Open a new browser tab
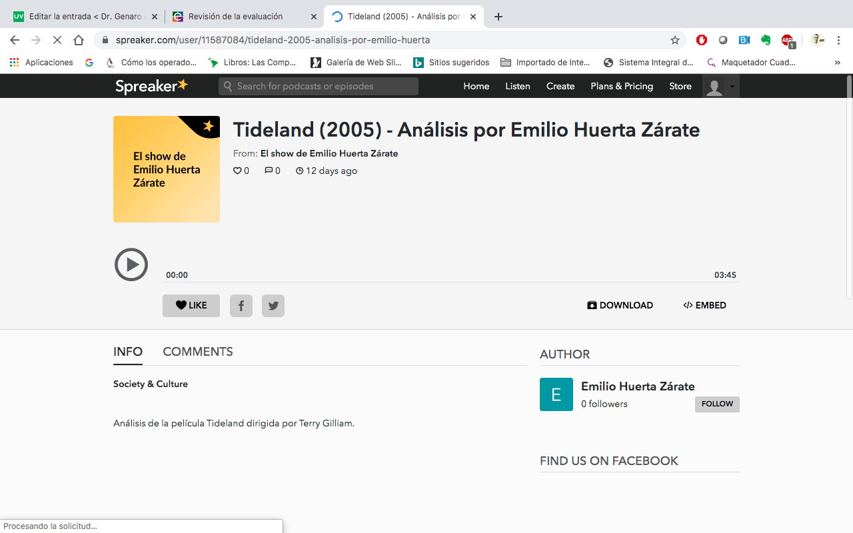This screenshot has width=853, height=533. click(x=498, y=17)
